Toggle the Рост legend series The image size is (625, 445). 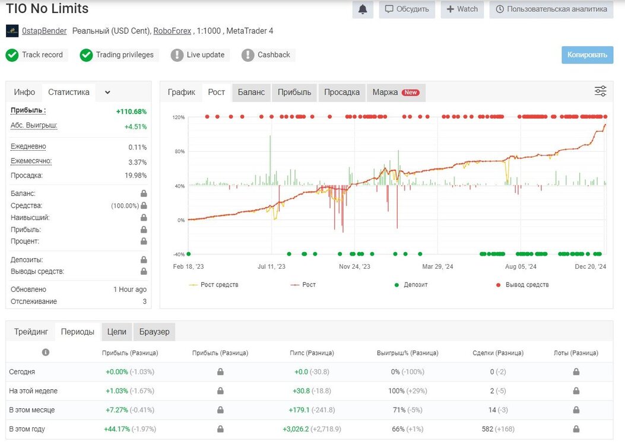pyautogui.click(x=303, y=285)
